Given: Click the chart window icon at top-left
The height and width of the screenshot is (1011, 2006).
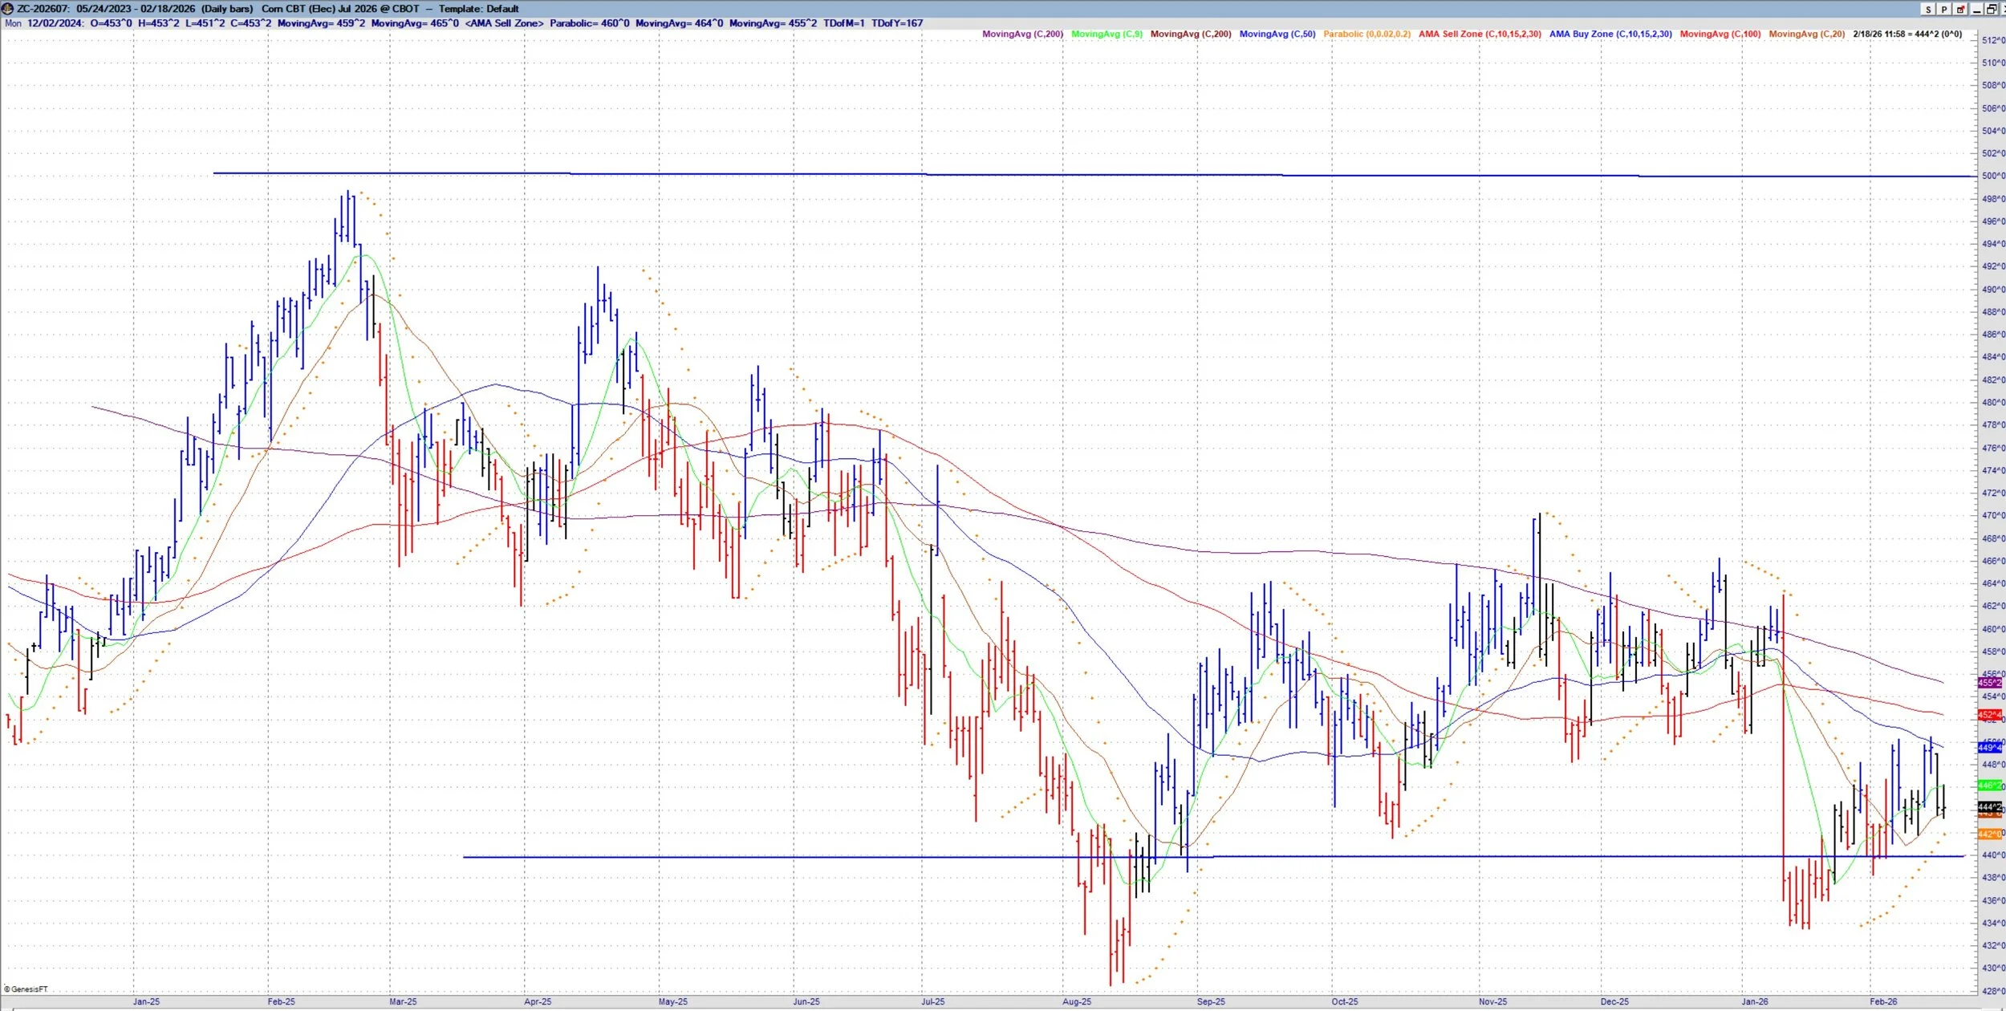Looking at the screenshot, I should click(8, 9).
